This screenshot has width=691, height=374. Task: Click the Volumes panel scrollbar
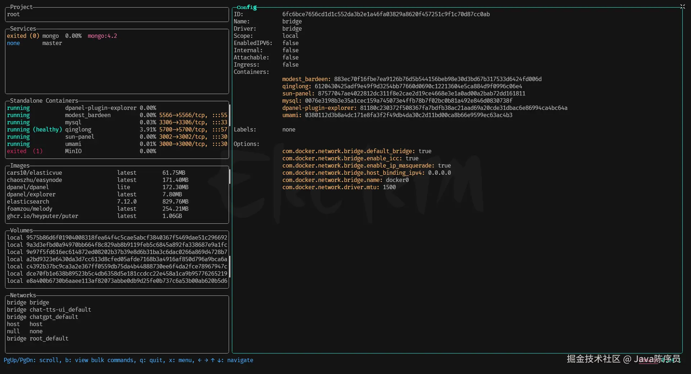[229, 267]
